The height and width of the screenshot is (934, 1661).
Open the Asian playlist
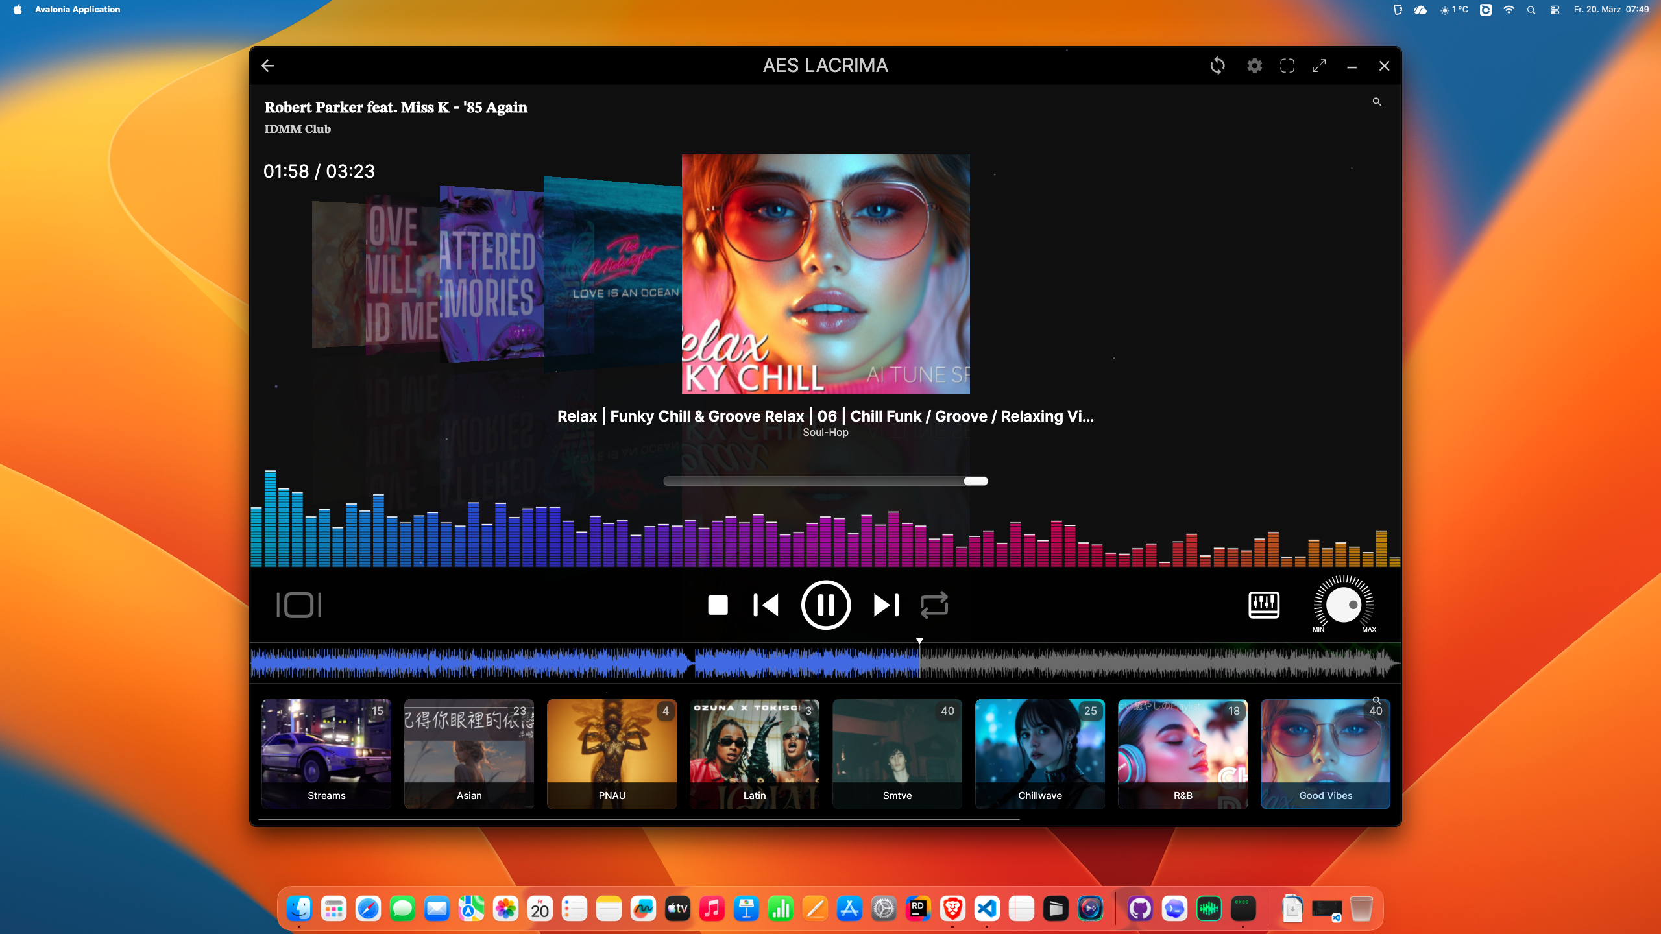click(x=469, y=754)
